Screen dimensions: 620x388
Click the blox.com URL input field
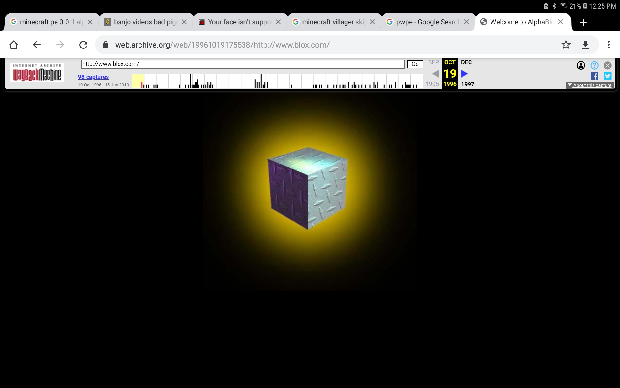click(243, 64)
